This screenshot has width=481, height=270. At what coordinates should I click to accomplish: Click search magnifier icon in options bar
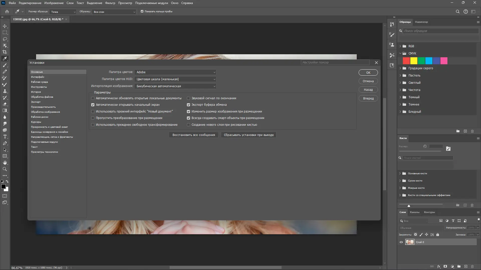pyautogui.click(x=457, y=11)
